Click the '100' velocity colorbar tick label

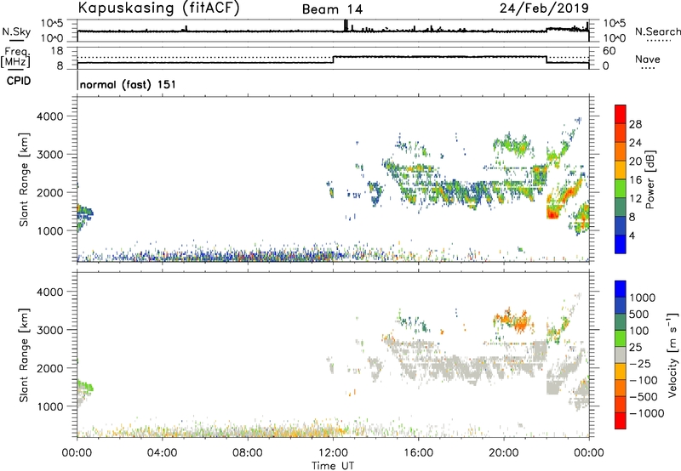(639, 331)
